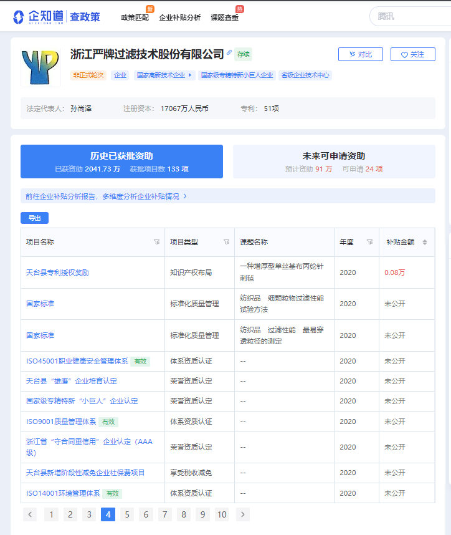Click the 国家级专精特新小巨人企业 tag

point(237,75)
